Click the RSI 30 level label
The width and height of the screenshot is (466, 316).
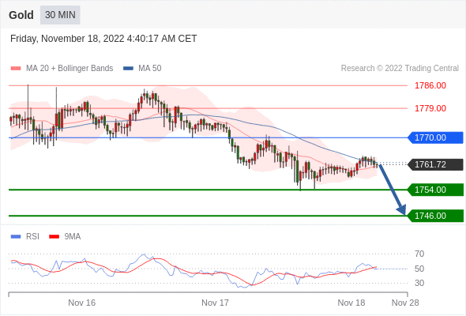pos(419,283)
